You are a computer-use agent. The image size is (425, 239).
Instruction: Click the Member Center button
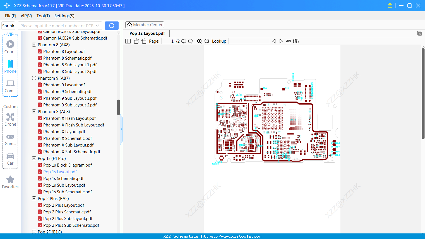click(x=145, y=25)
